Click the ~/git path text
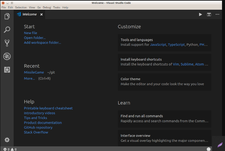The height and width of the screenshot is (151, 225). pyautogui.click(x=51, y=72)
